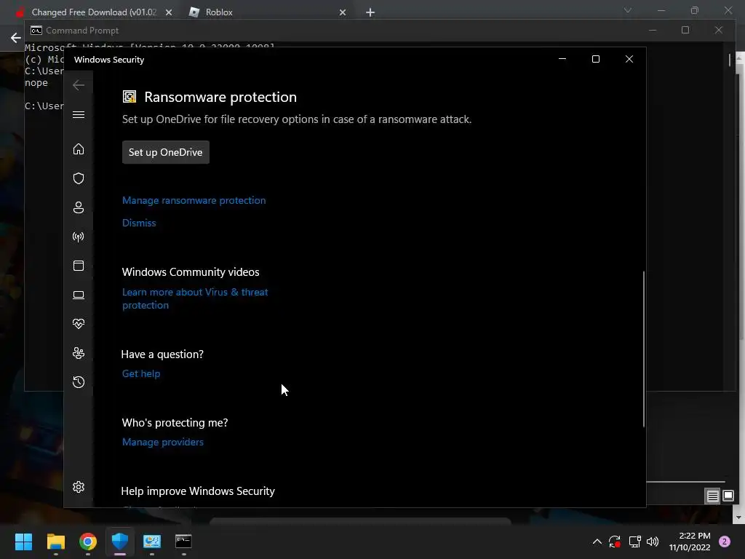Open the Windows Start menu
This screenshot has width=745, height=559.
coord(23,542)
